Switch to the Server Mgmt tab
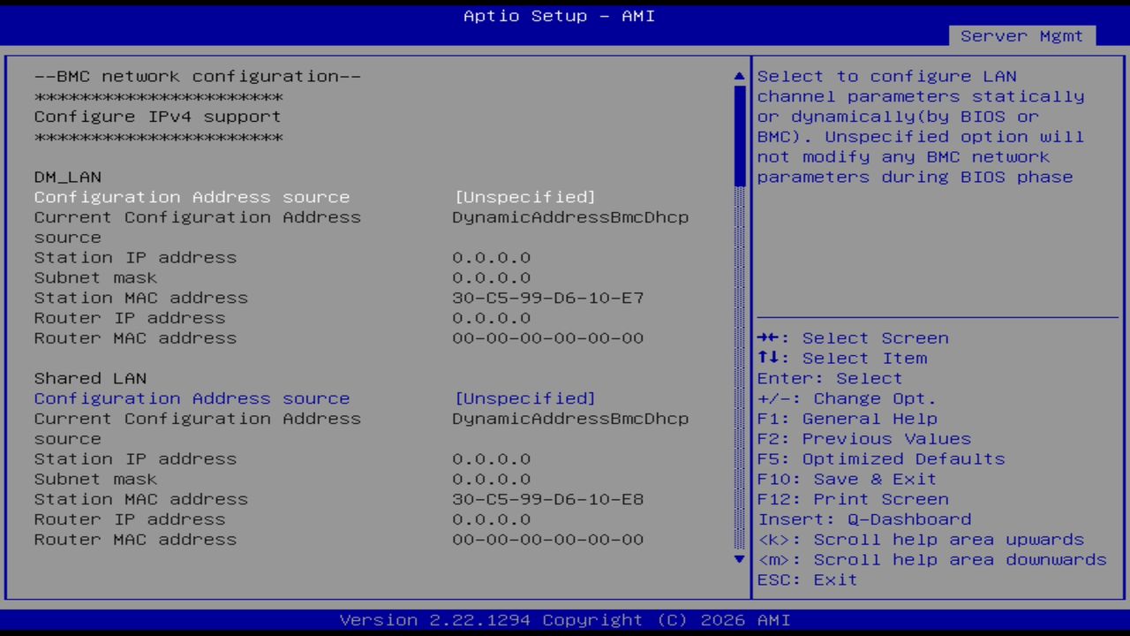This screenshot has width=1130, height=636. coord(1021,36)
